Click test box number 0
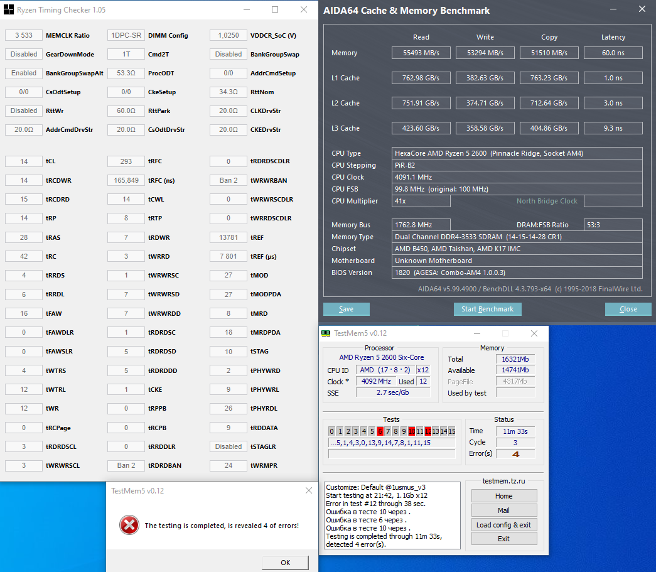Viewport: 656px width, 572px height. pyautogui.click(x=331, y=431)
